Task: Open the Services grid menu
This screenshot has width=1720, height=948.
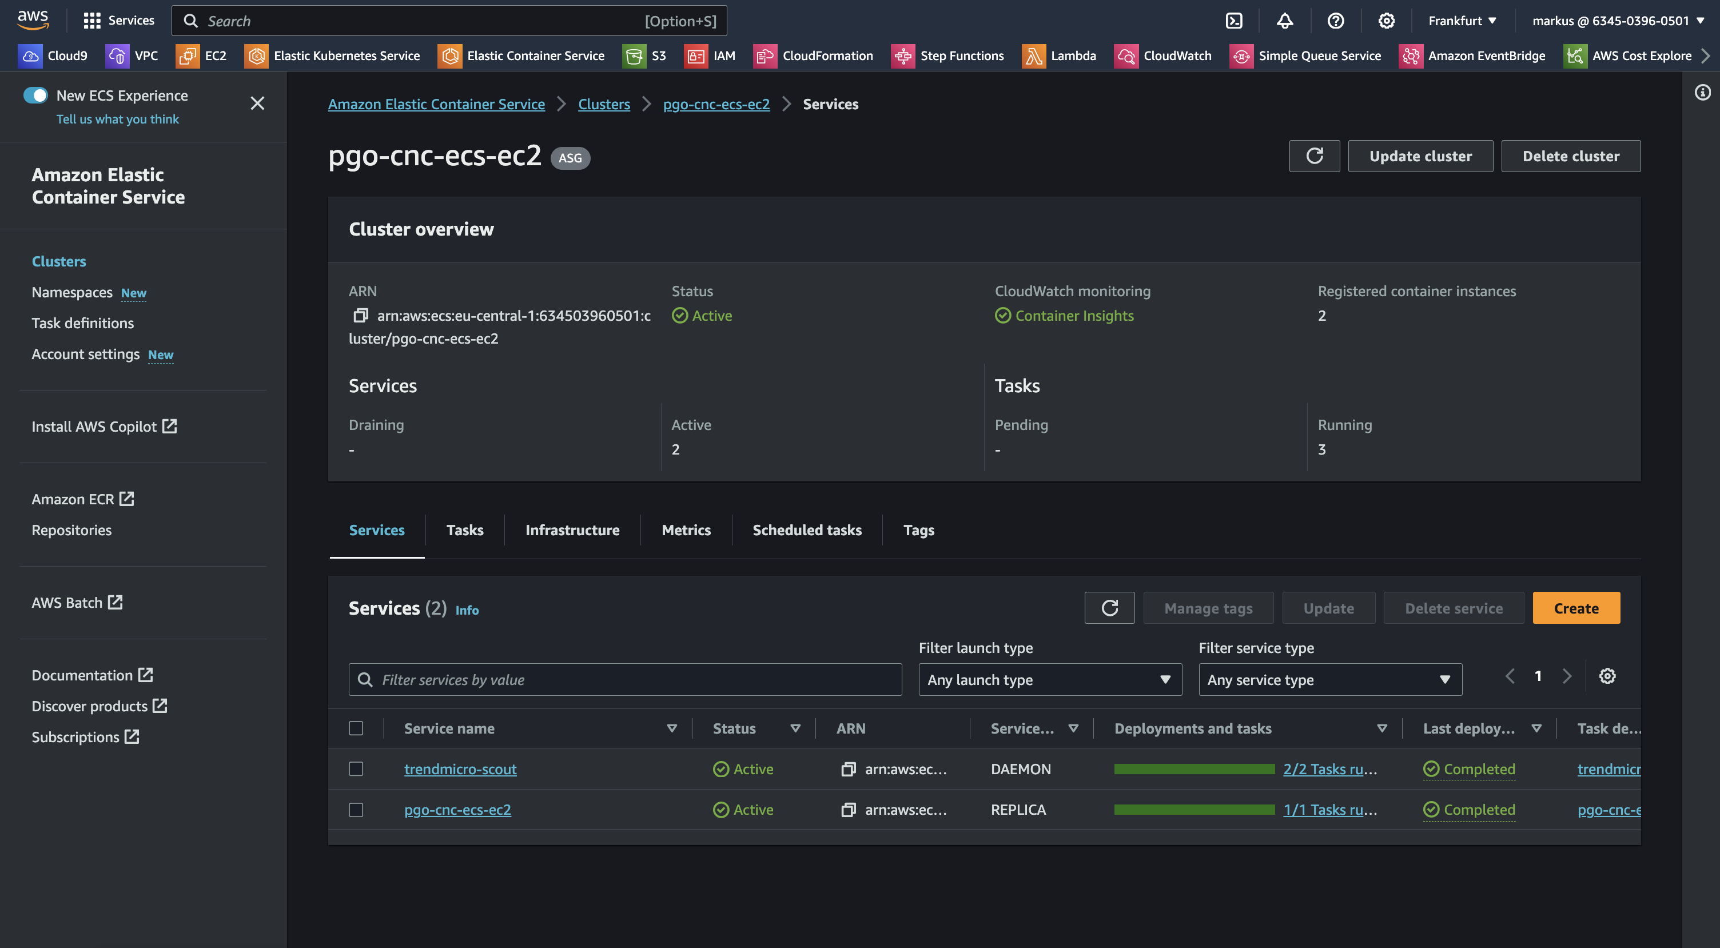Action: 118,21
